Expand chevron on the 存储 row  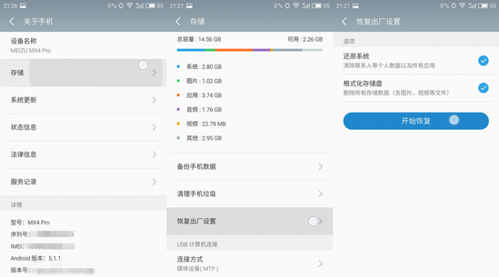coord(154,73)
